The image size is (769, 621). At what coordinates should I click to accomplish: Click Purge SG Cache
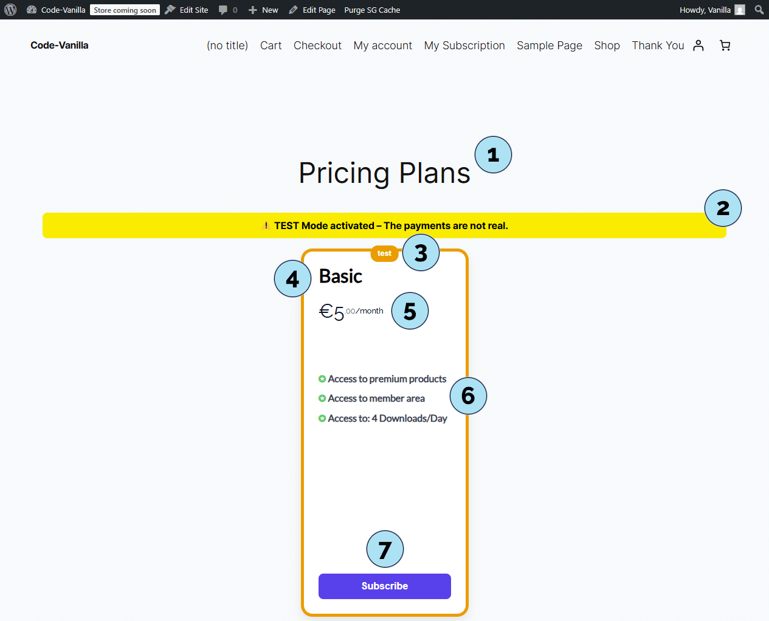(372, 10)
